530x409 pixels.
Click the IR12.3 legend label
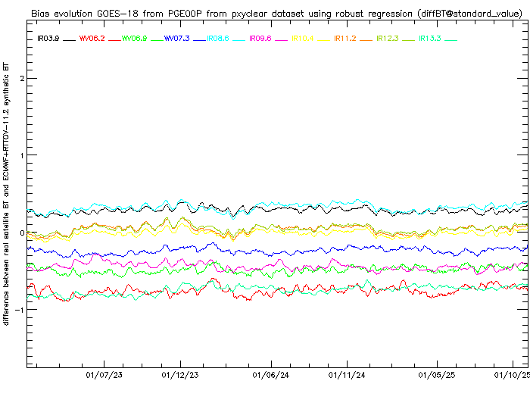(x=388, y=38)
